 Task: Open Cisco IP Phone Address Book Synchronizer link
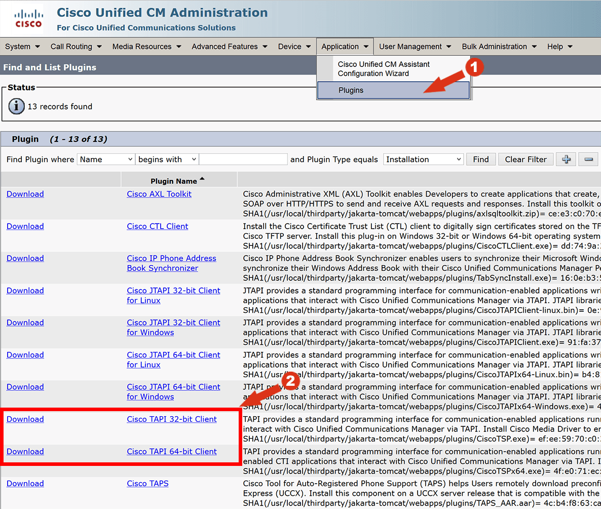coord(171,263)
